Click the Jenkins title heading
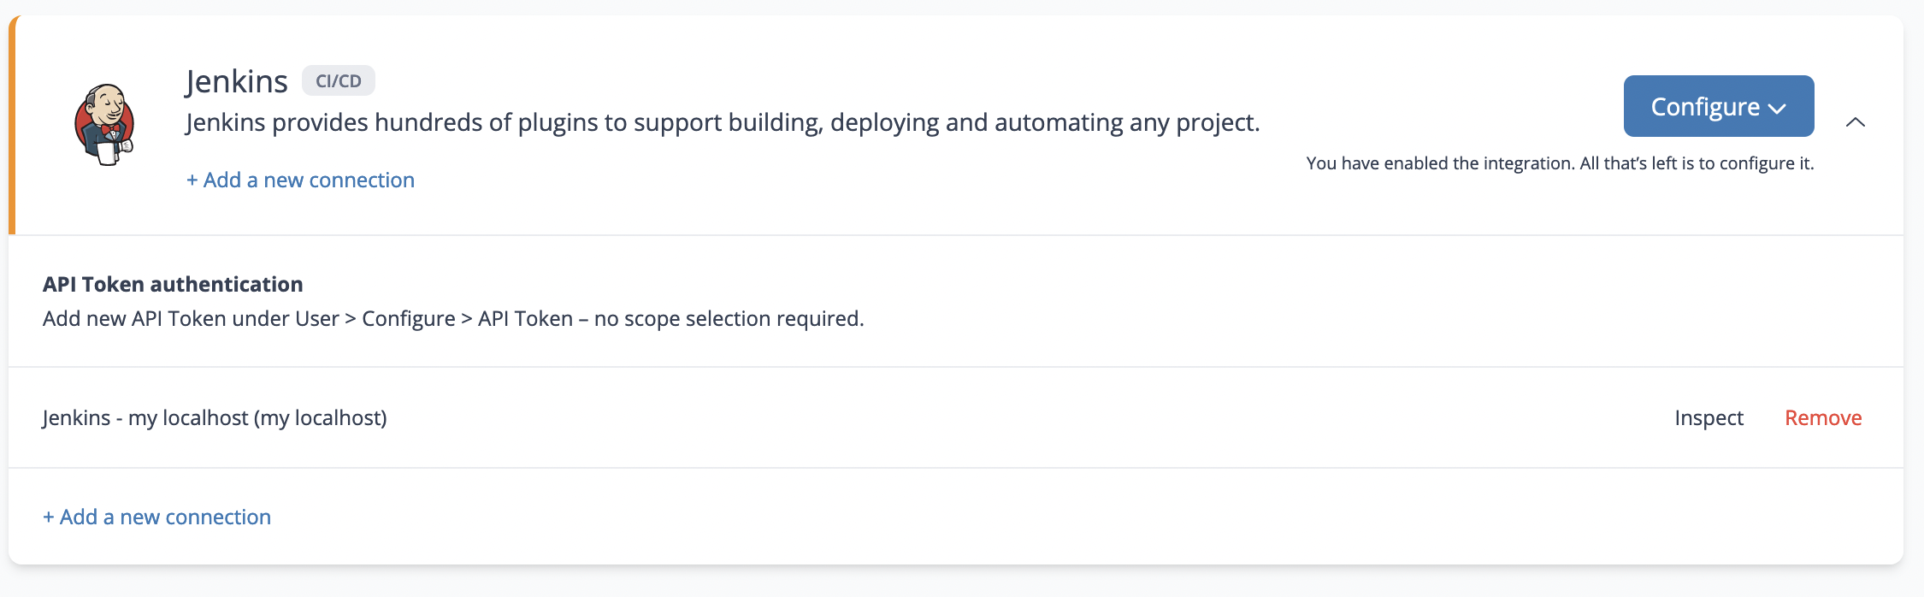Screen dimensions: 1924x597 236,81
